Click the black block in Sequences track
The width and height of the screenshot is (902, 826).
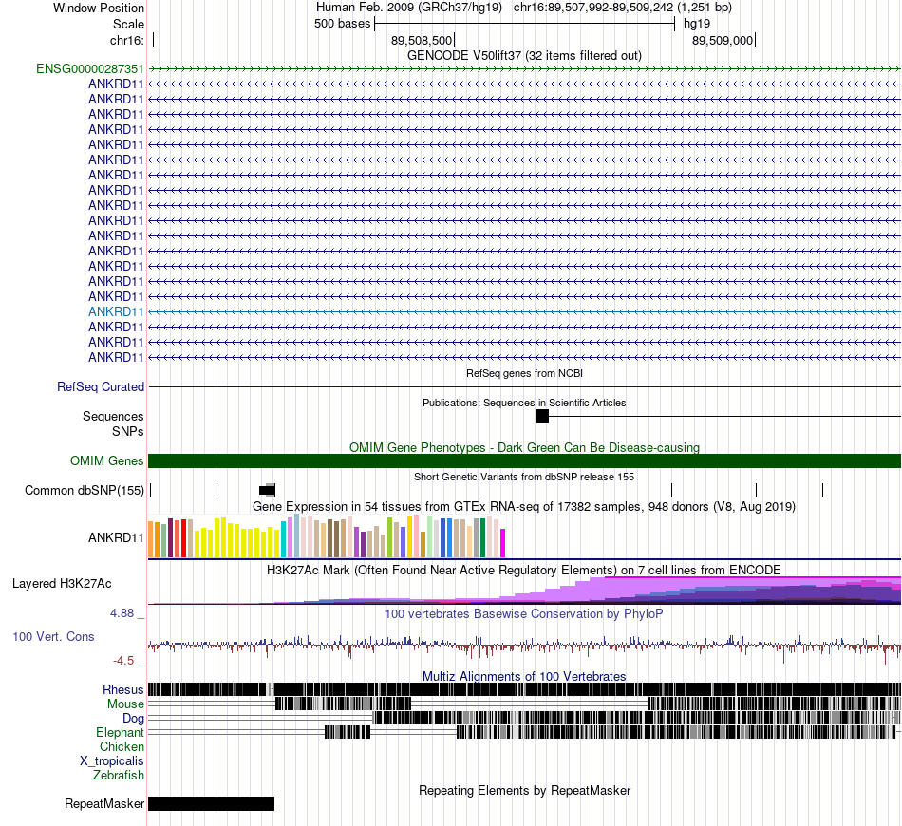pos(542,417)
